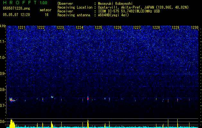Click the HROFFT 1.0.0 title text

click(25, 3)
